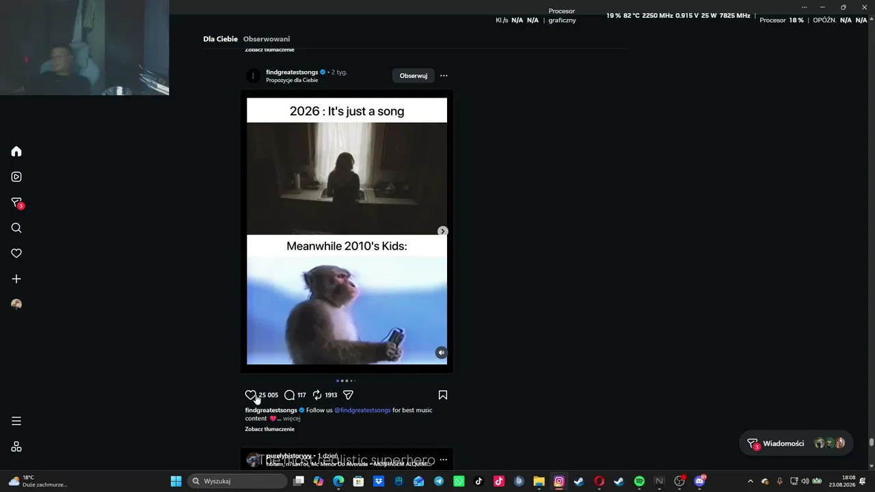Open the volume control in system tray
This screenshot has height=492, width=875.
click(805, 481)
